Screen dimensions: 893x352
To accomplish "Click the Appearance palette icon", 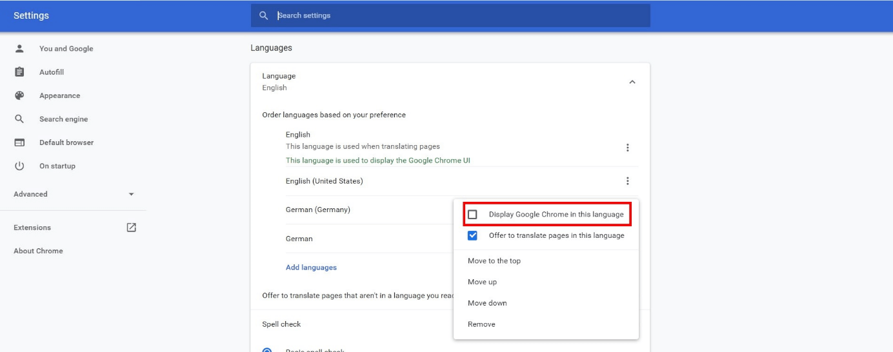I will (19, 95).
